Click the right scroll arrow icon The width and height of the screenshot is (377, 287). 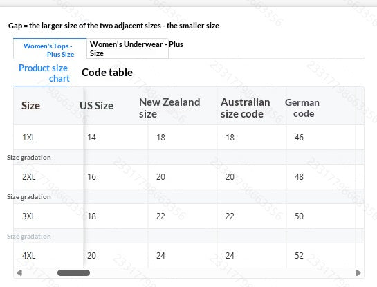pyautogui.click(x=358, y=272)
